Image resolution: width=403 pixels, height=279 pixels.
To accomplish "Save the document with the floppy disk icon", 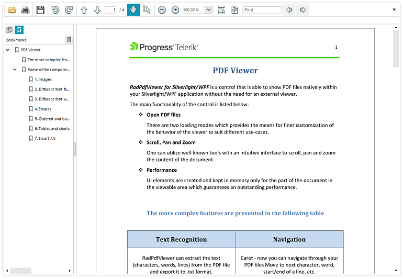I will pyautogui.click(x=40, y=10).
